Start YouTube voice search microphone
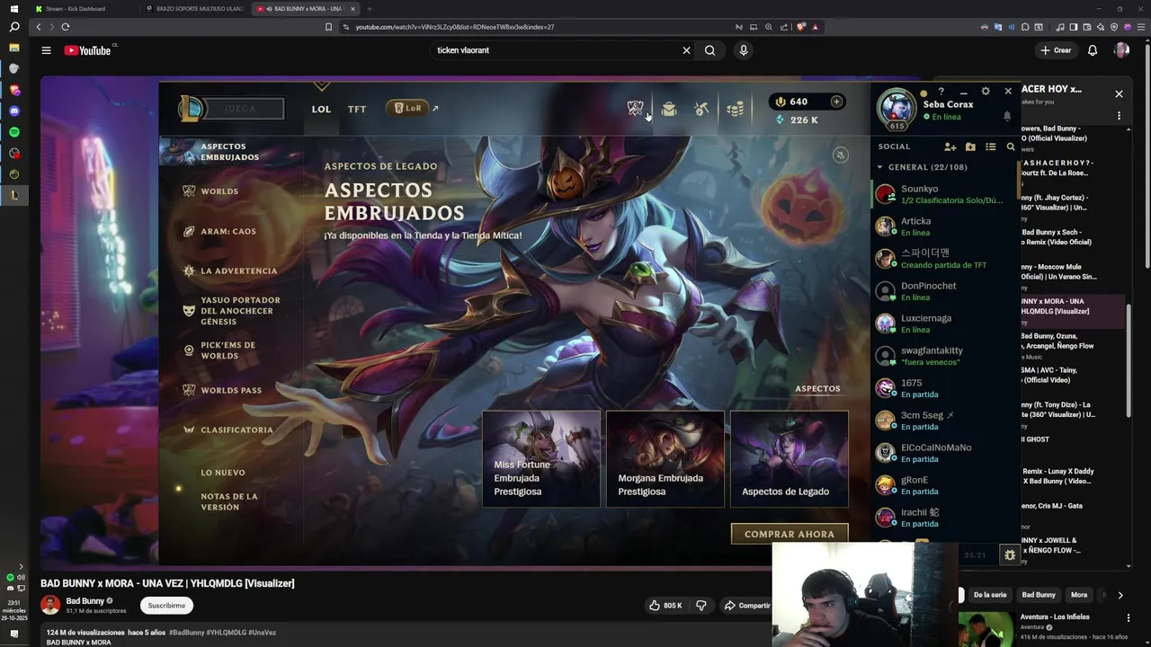This screenshot has width=1151, height=647. (743, 50)
